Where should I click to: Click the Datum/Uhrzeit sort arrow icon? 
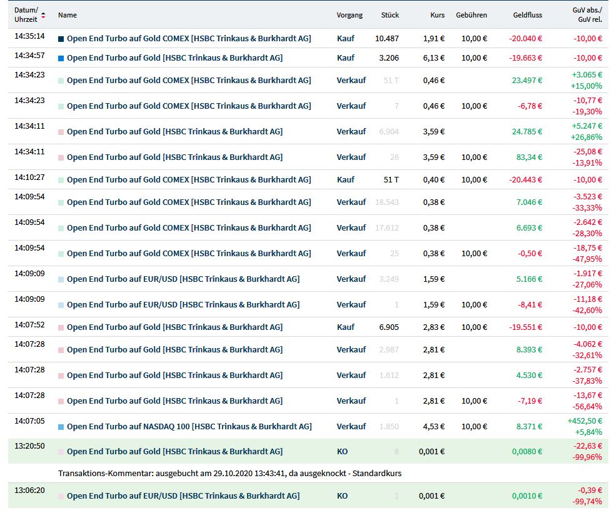click(43, 15)
